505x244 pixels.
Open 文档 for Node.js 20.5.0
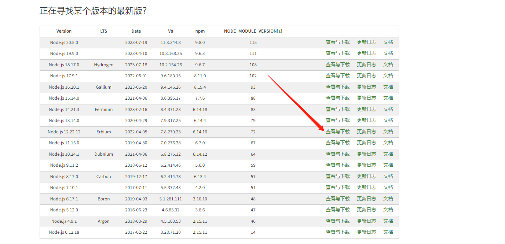[388, 42]
